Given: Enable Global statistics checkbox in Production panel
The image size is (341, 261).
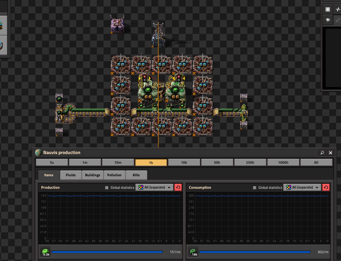Looking at the screenshot, I should click(106, 187).
